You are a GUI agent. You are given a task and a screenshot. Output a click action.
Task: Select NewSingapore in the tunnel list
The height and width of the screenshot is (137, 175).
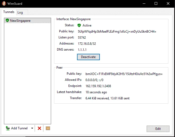tap(28, 21)
